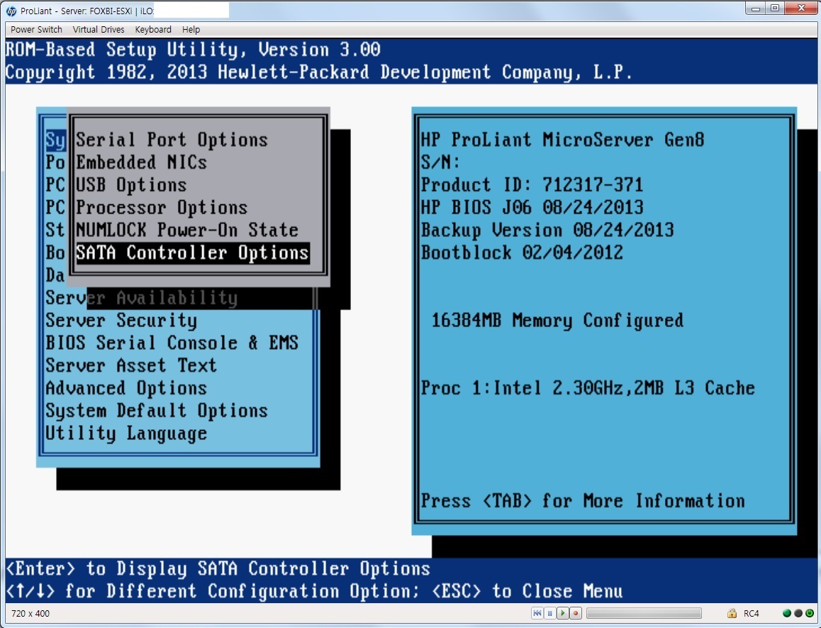Click the <Enter> to Display SATA hint
821x628 pixels.
click(x=218, y=569)
